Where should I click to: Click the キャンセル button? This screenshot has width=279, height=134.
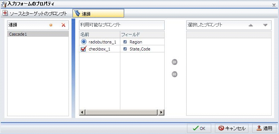click(x=232, y=128)
